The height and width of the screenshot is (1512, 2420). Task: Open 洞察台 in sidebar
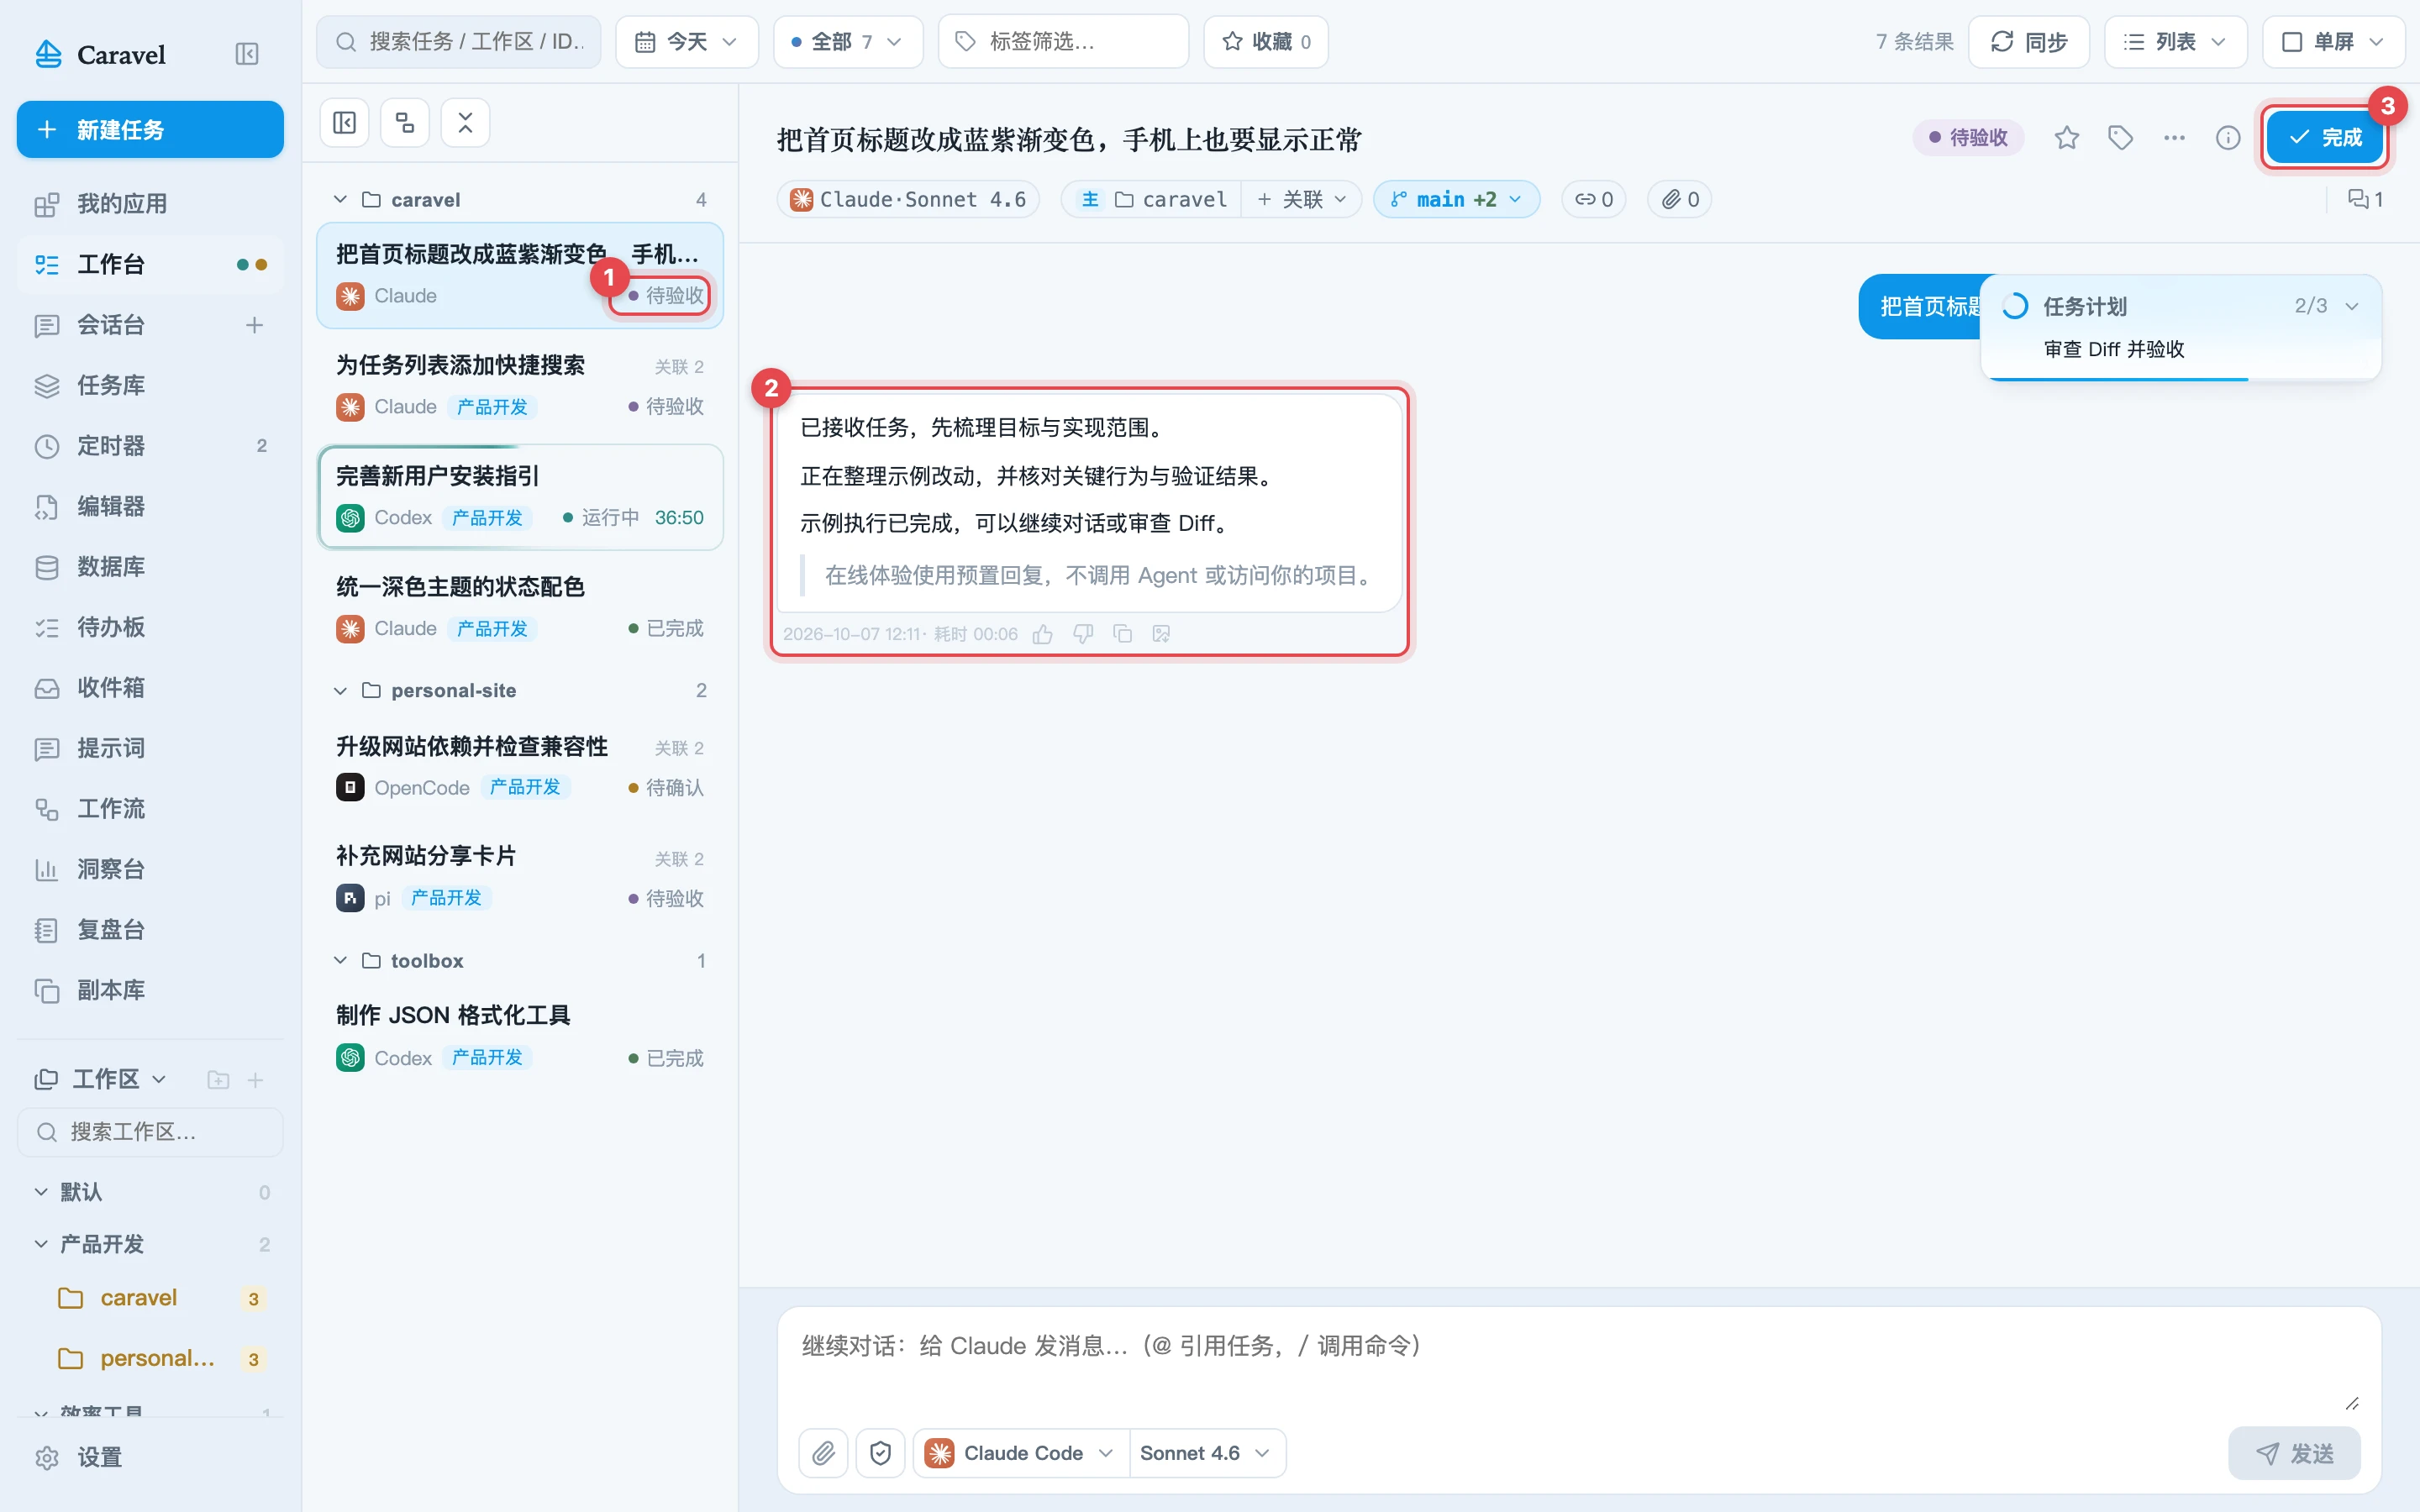pos(150,869)
